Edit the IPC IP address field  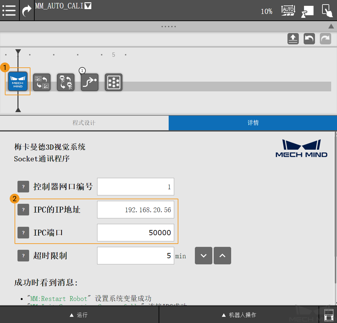pos(136,210)
